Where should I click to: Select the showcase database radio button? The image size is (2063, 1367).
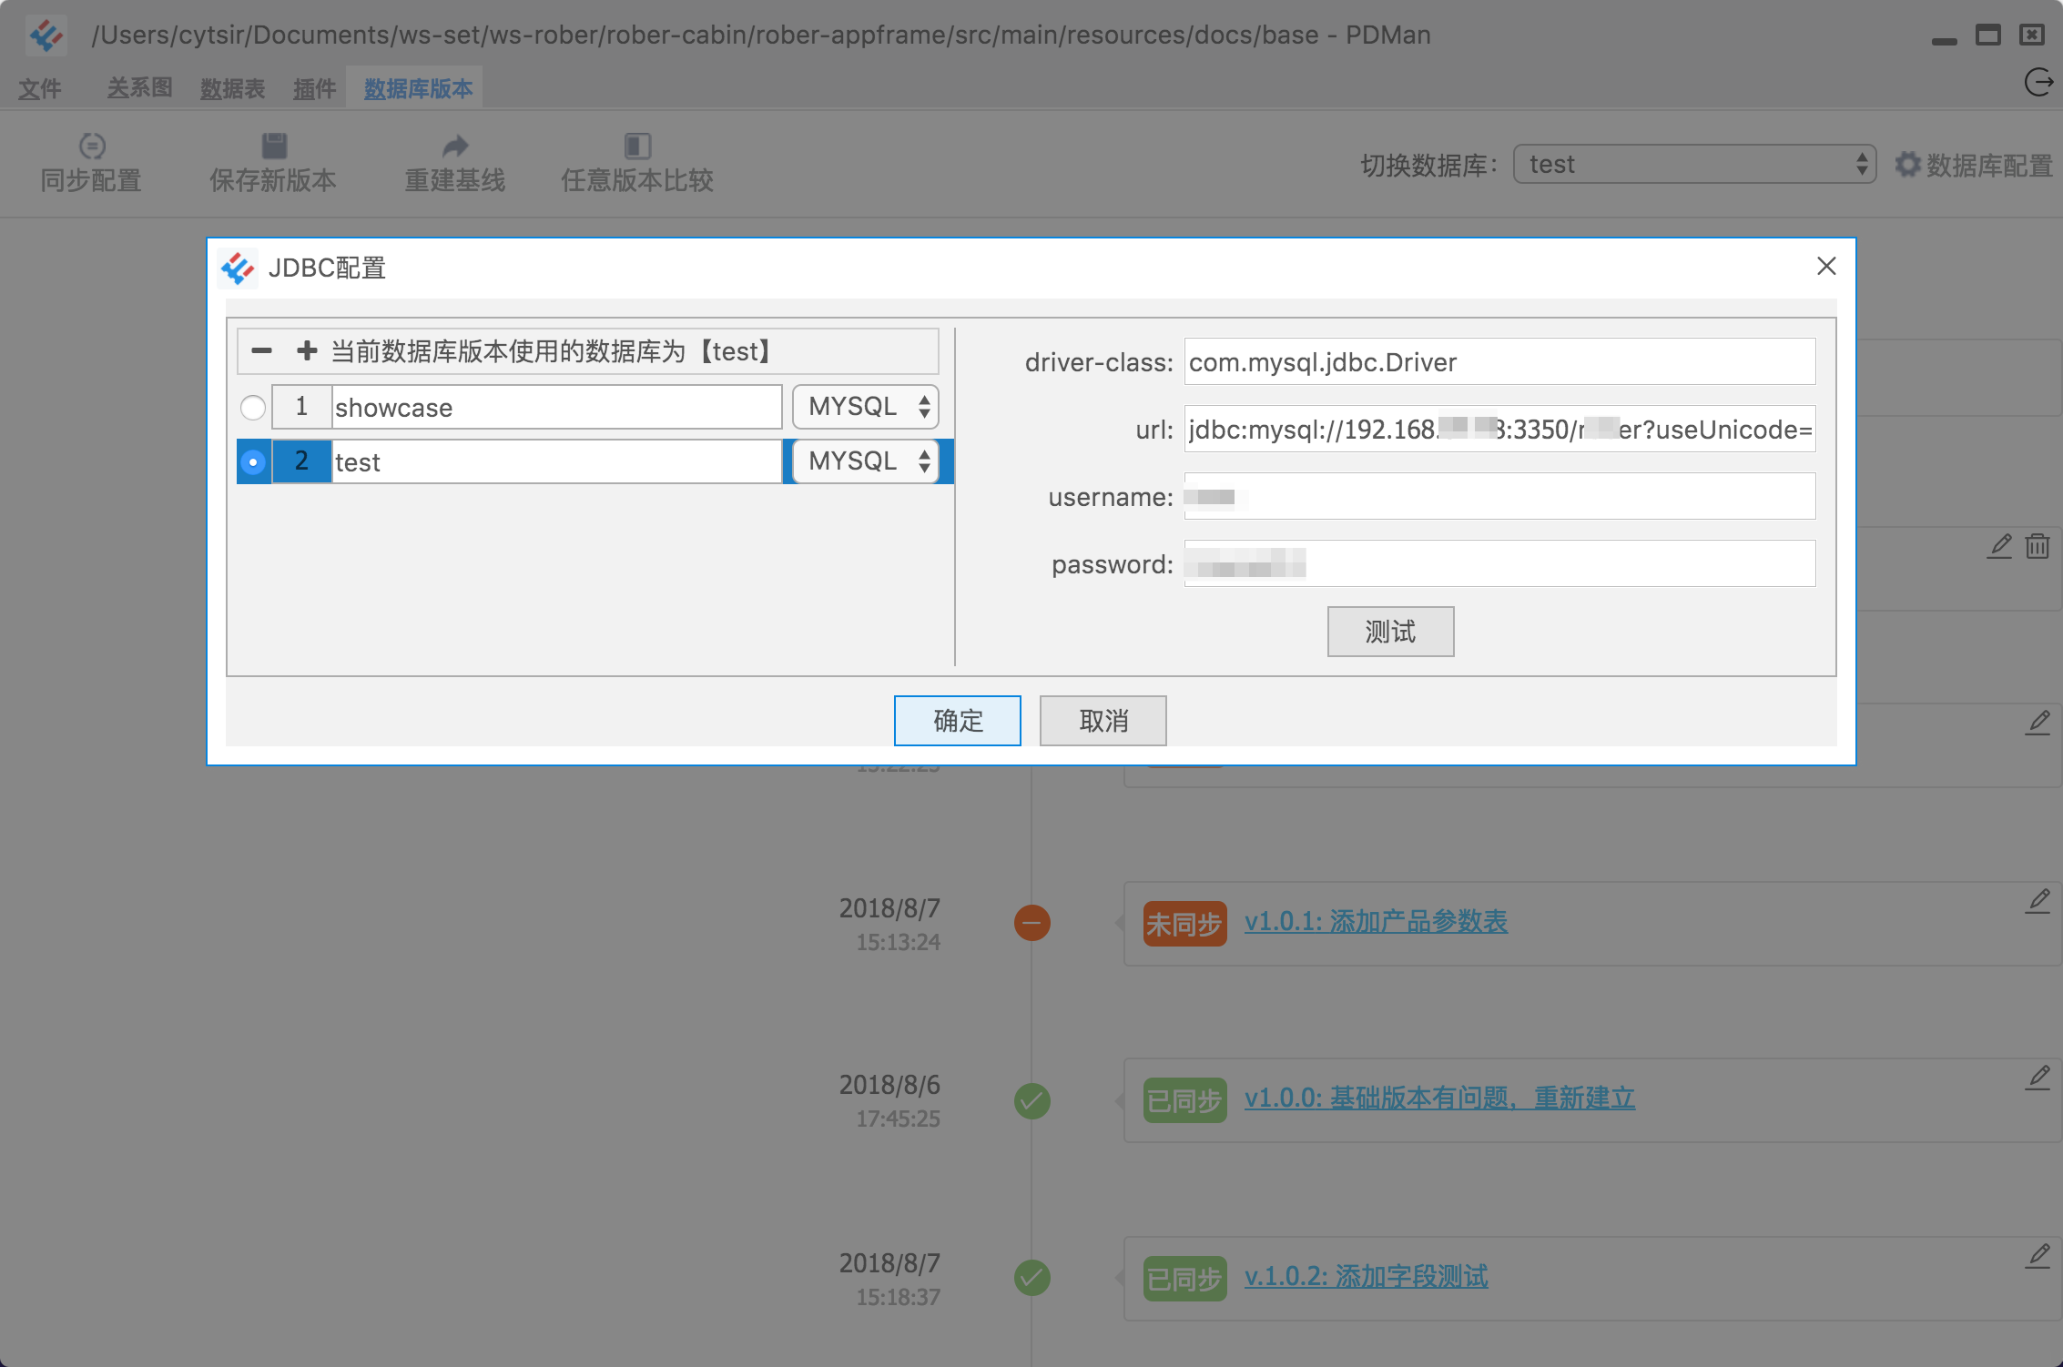pos(253,407)
